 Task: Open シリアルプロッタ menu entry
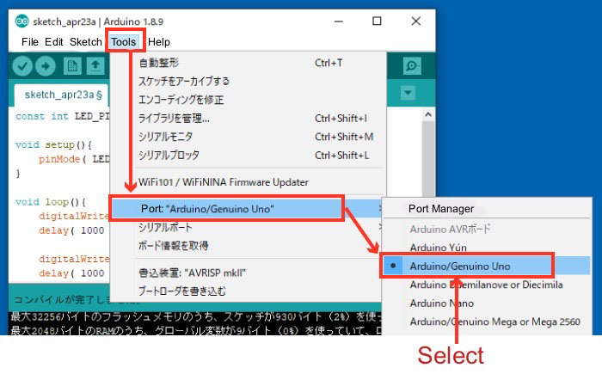pyautogui.click(x=248, y=155)
